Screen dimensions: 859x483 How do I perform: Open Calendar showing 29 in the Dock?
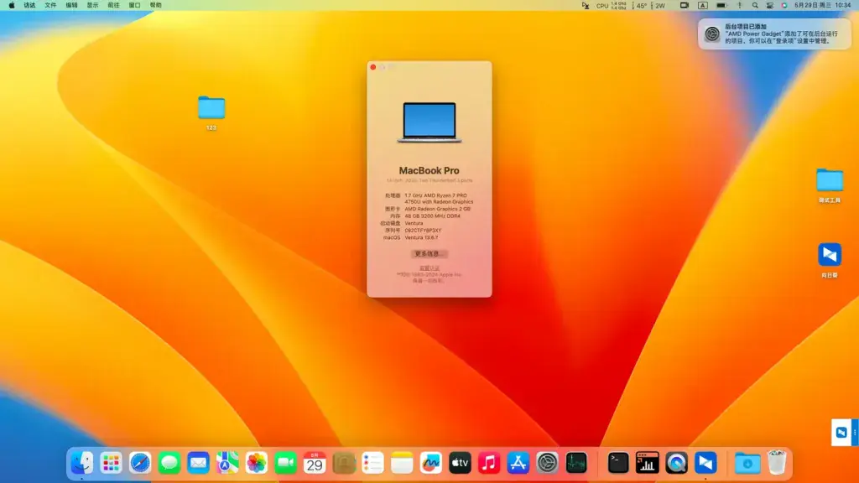click(315, 463)
